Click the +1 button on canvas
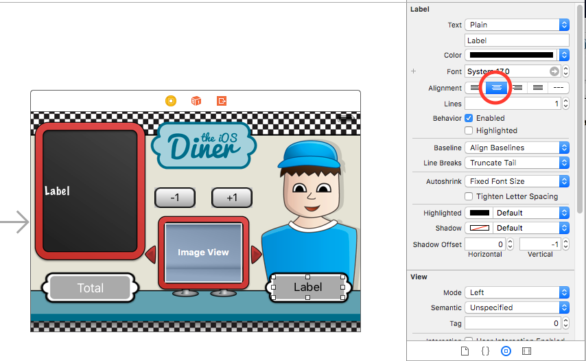 232,198
